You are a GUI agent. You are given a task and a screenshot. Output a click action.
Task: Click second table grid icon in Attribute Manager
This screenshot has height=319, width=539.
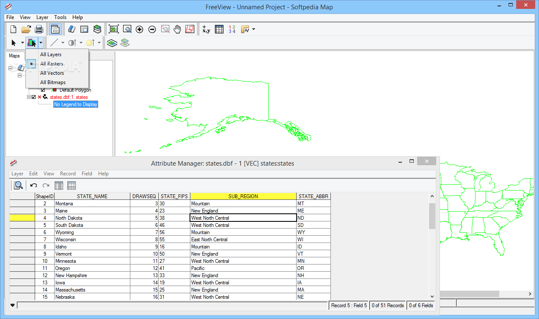tap(71, 185)
